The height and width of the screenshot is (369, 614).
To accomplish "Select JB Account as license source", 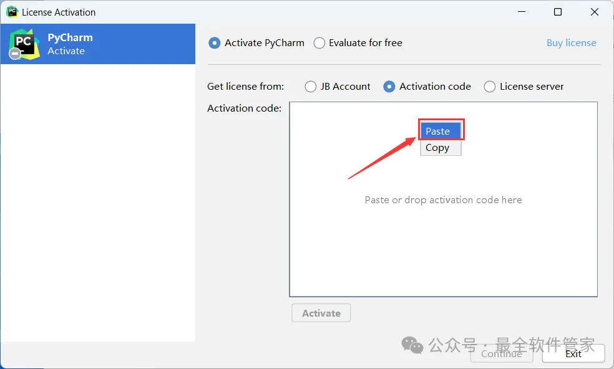I will tap(311, 87).
